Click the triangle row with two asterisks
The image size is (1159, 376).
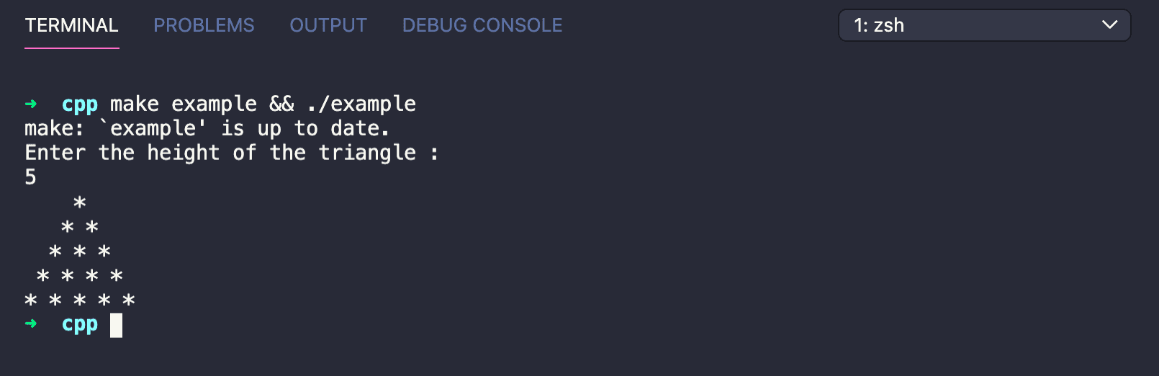point(80,227)
